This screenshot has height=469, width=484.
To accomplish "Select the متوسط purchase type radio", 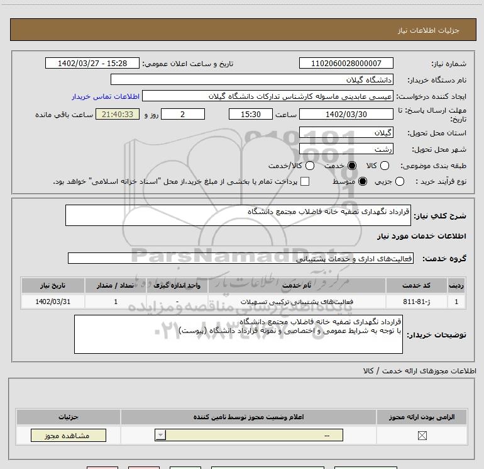I will click(363, 181).
